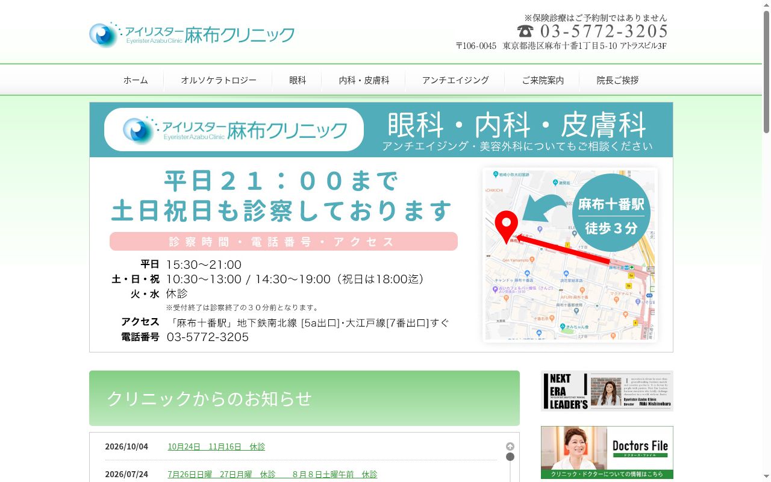The width and height of the screenshot is (771, 482).
Task: Click the 2026/07/24 date entry
Action: 126,474
